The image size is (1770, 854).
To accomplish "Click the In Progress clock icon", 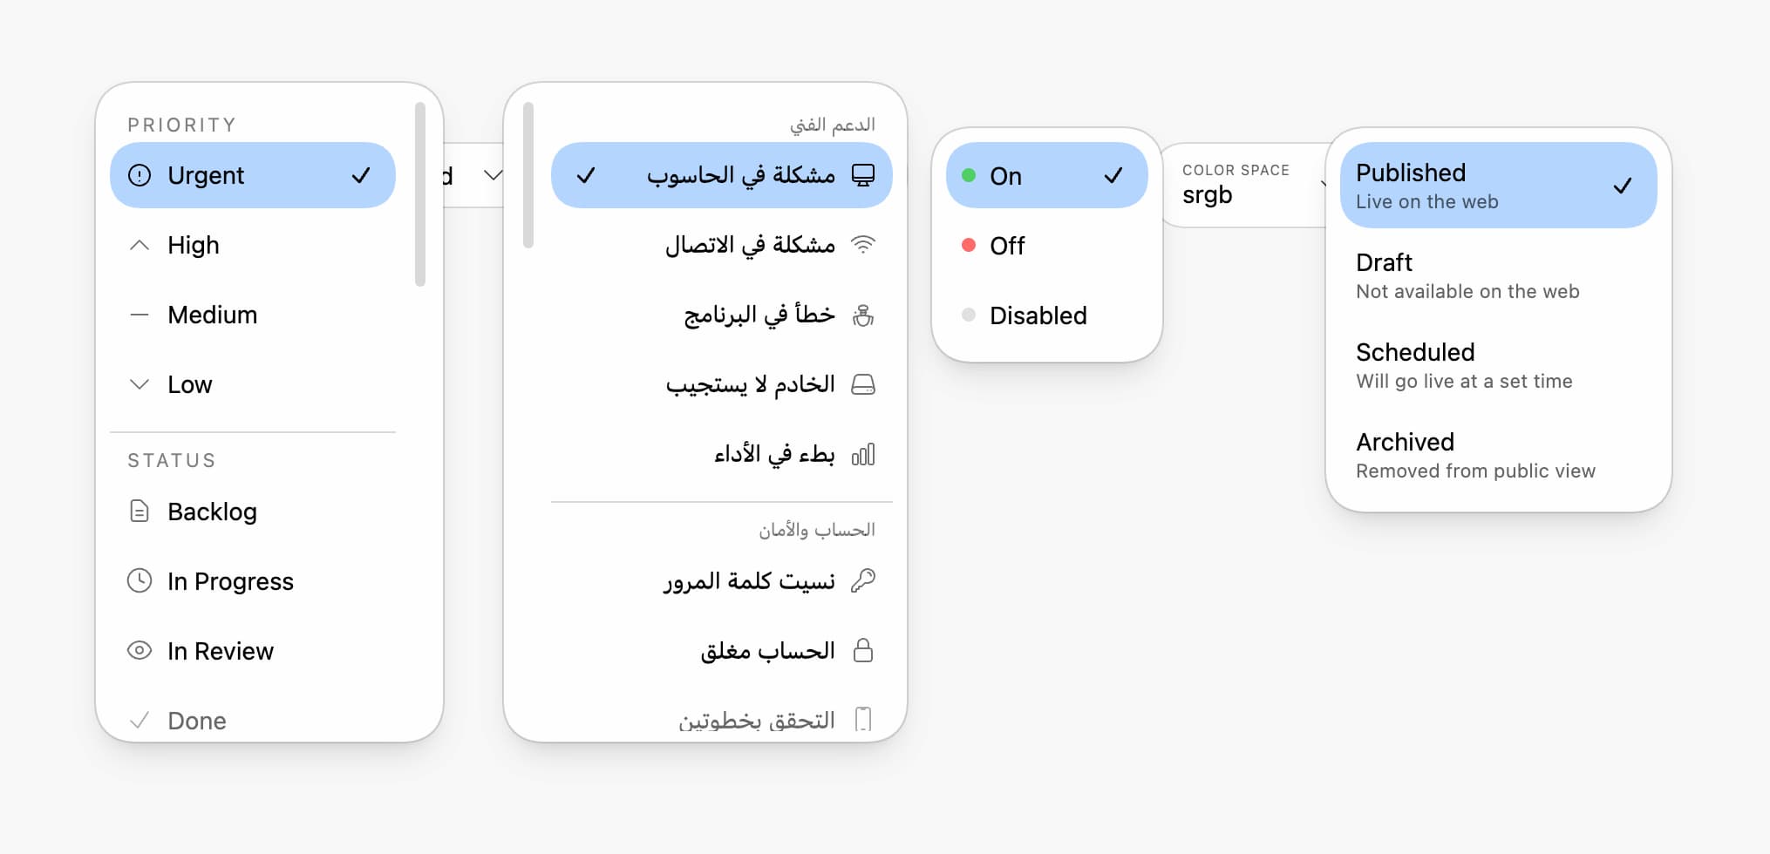I will click(140, 581).
